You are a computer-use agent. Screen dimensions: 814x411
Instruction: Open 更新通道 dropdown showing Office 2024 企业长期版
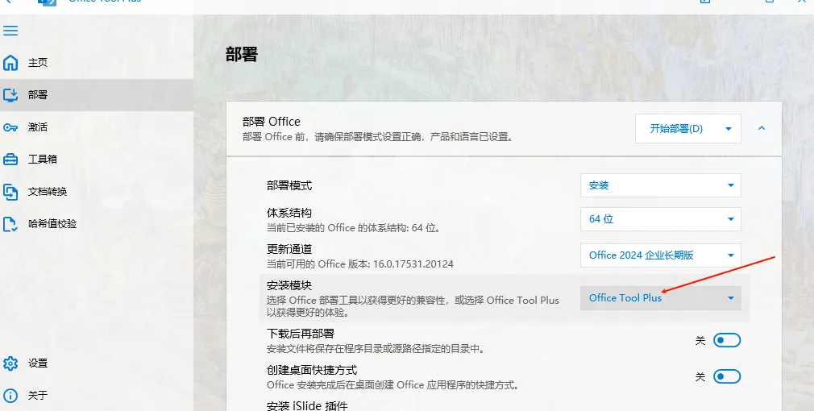pyautogui.click(x=660, y=255)
